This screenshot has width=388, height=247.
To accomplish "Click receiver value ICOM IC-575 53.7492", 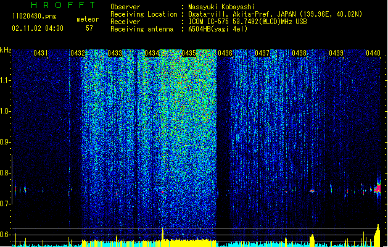I will (x=248, y=22).
